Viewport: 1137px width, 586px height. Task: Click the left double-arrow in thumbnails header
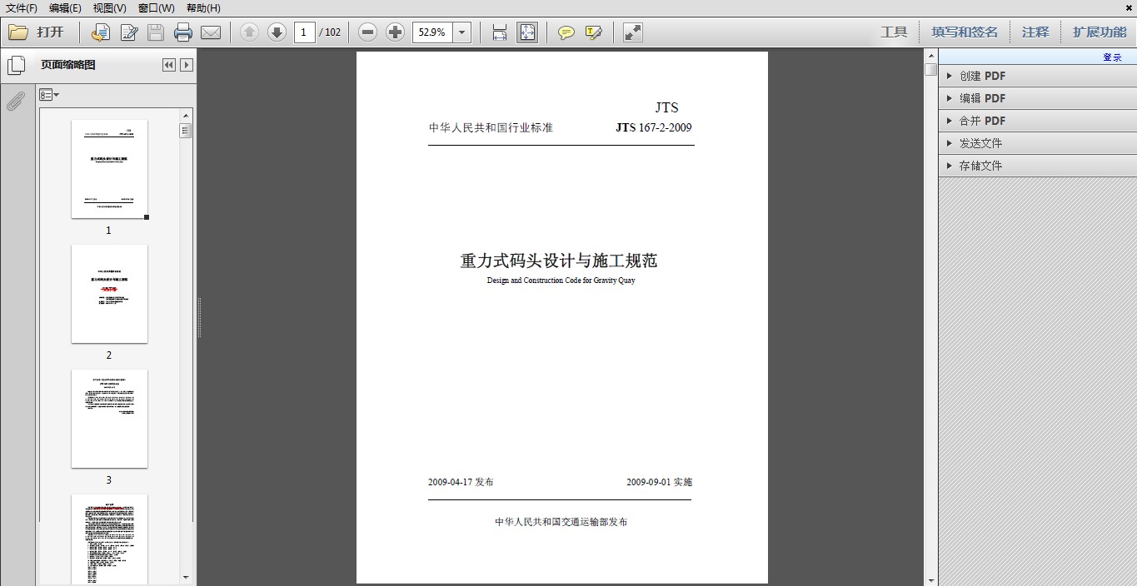click(x=169, y=65)
